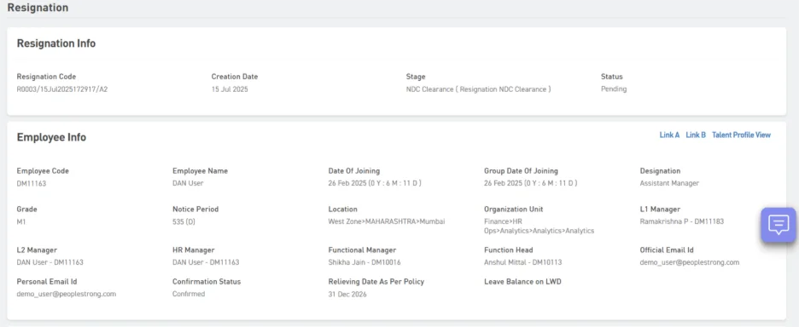Click the HR Manager value DAN User
799x327 pixels.
click(206, 262)
